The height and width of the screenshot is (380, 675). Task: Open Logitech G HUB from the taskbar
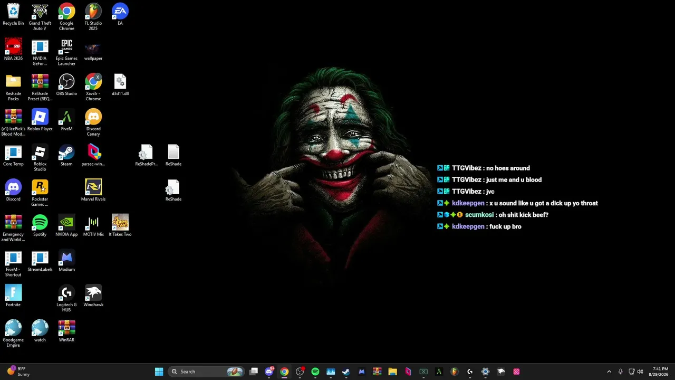[470, 372]
